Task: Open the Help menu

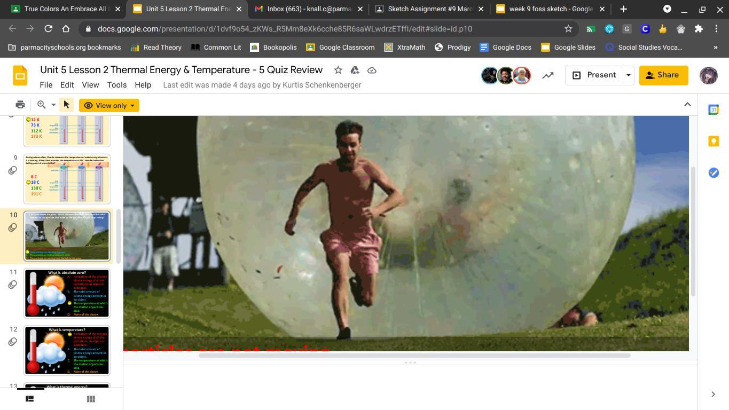Action: click(143, 85)
